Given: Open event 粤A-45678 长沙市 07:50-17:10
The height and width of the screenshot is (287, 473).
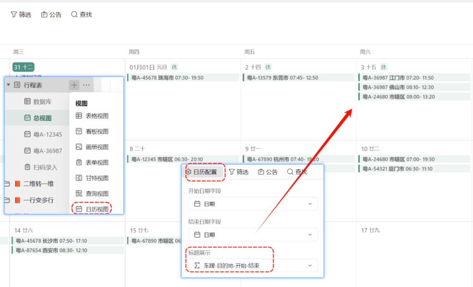Looking at the screenshot, I should [x=68, y=240].
